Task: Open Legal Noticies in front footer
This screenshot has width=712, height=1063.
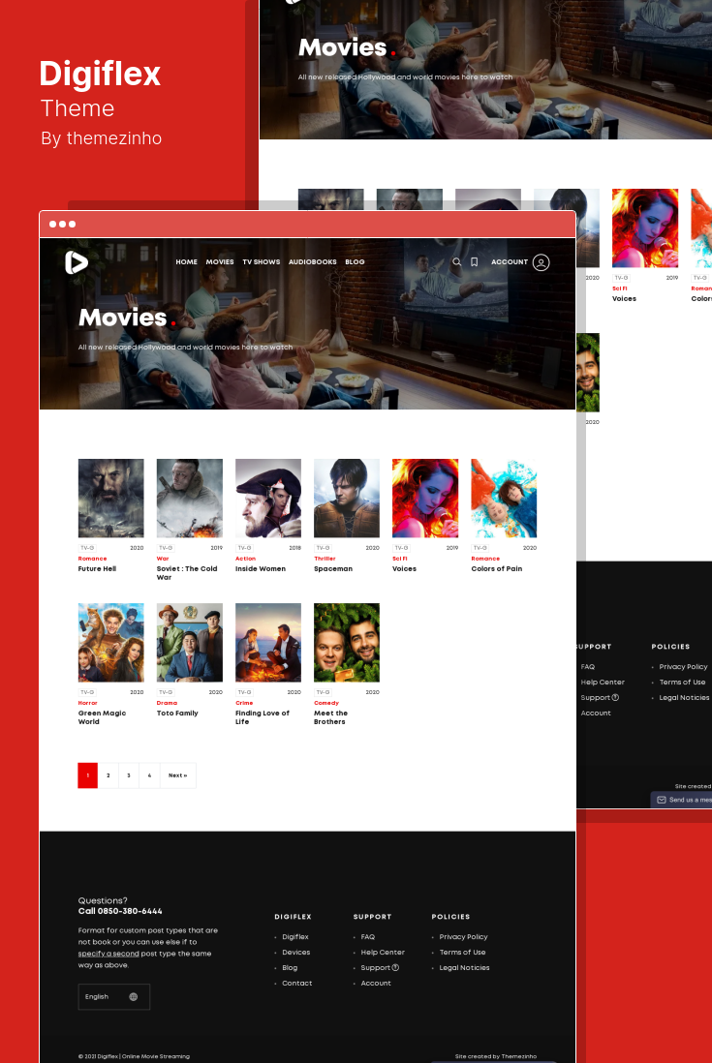Action: point(465,968)
